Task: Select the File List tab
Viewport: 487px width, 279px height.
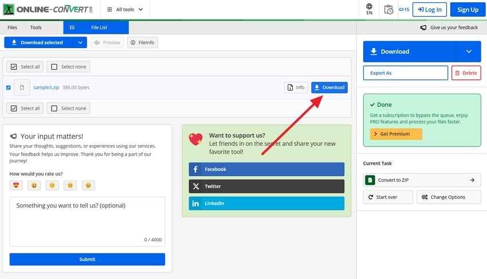Action: click(96, 27)
